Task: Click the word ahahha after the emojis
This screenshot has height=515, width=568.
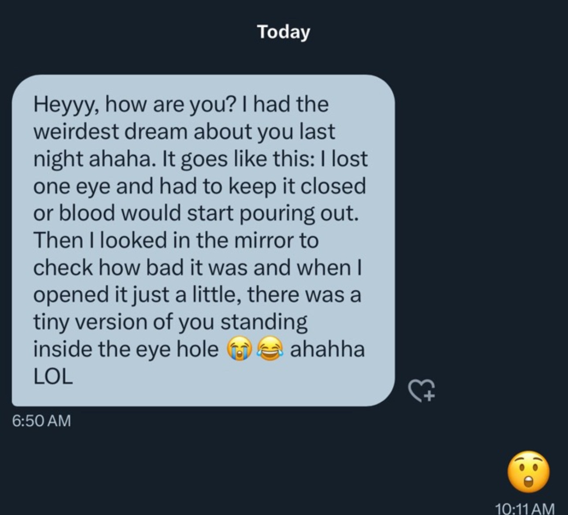Action: click(x=327, y=349)
